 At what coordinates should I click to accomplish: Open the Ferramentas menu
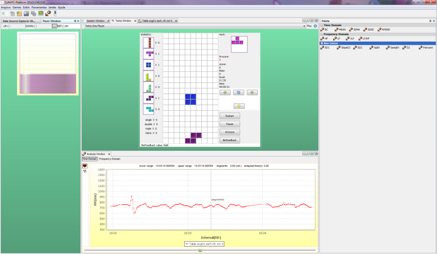(x=38, y=7)
